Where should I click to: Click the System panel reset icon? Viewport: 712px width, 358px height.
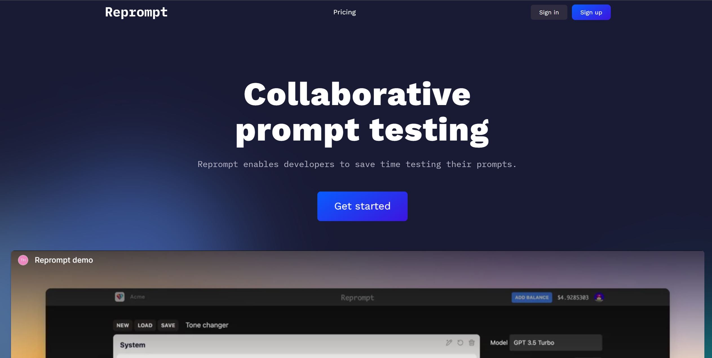coord(460,343)
